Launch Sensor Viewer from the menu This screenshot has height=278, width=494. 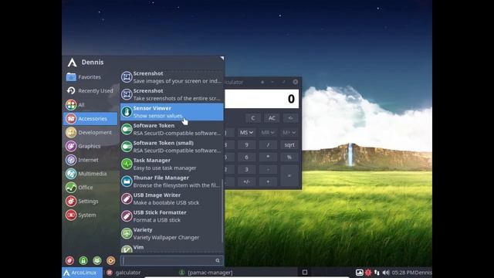[x=171, y=112]
